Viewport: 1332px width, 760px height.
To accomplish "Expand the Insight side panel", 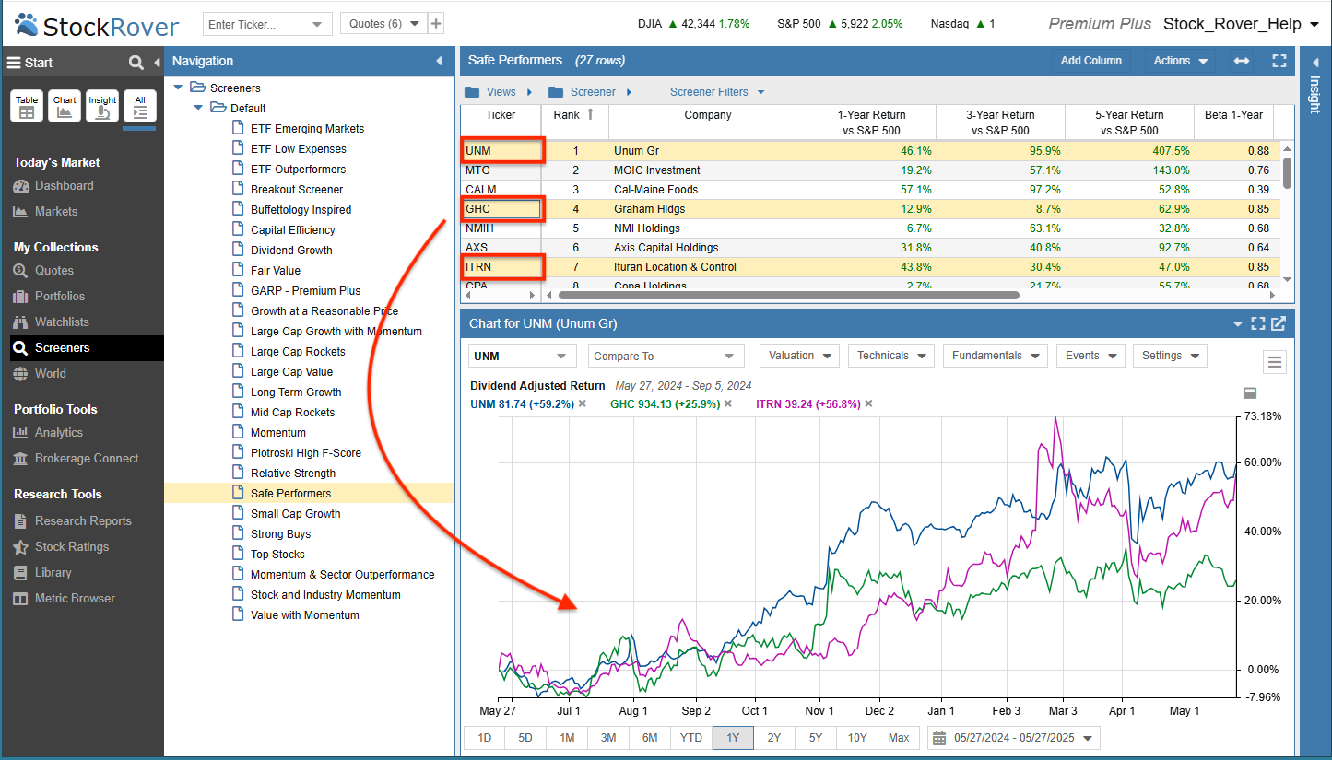I will (x=1315, y=62).
